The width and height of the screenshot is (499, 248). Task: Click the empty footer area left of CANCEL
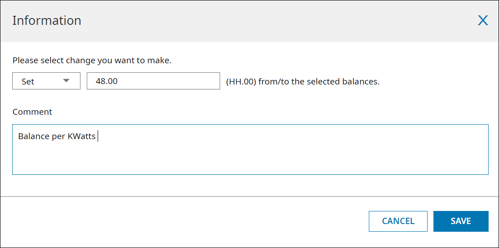tap(181, 221)
